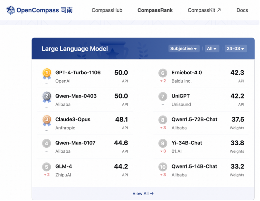The height and width of the screenshot is (201, 260).
Task: Click the rank-drop arrow under Erniebot-4.0
Action: pyautogui.click(x=163, y=81)
